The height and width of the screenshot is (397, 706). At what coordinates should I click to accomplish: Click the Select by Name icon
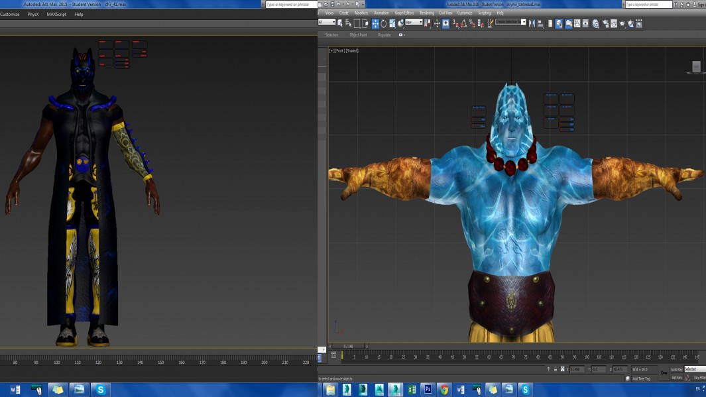pos(348,23)
